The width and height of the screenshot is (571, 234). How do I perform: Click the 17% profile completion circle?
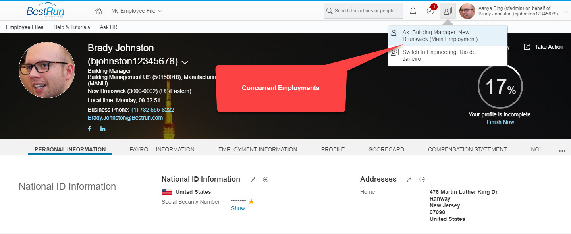(x=500, y=86)
